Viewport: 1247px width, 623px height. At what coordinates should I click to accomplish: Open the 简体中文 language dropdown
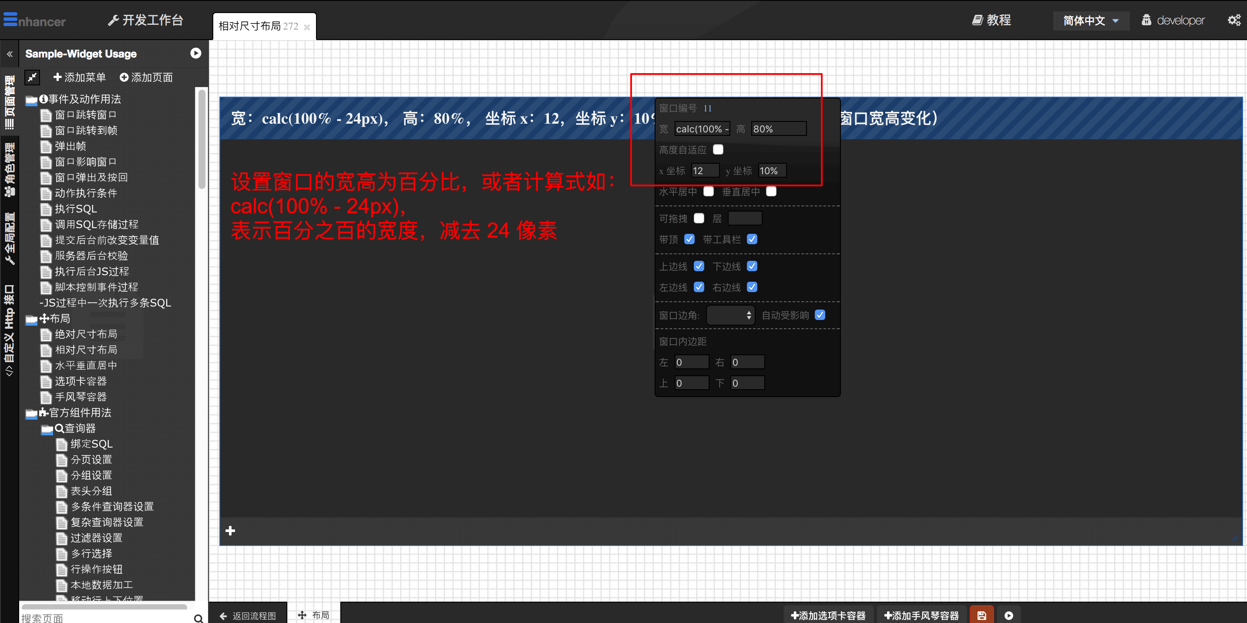click(x=1091, y=20)
